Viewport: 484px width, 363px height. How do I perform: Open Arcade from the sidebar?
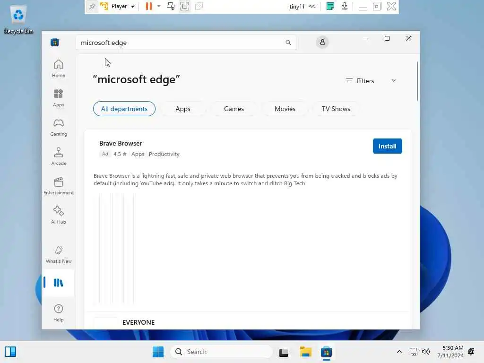tap(58, 156)
